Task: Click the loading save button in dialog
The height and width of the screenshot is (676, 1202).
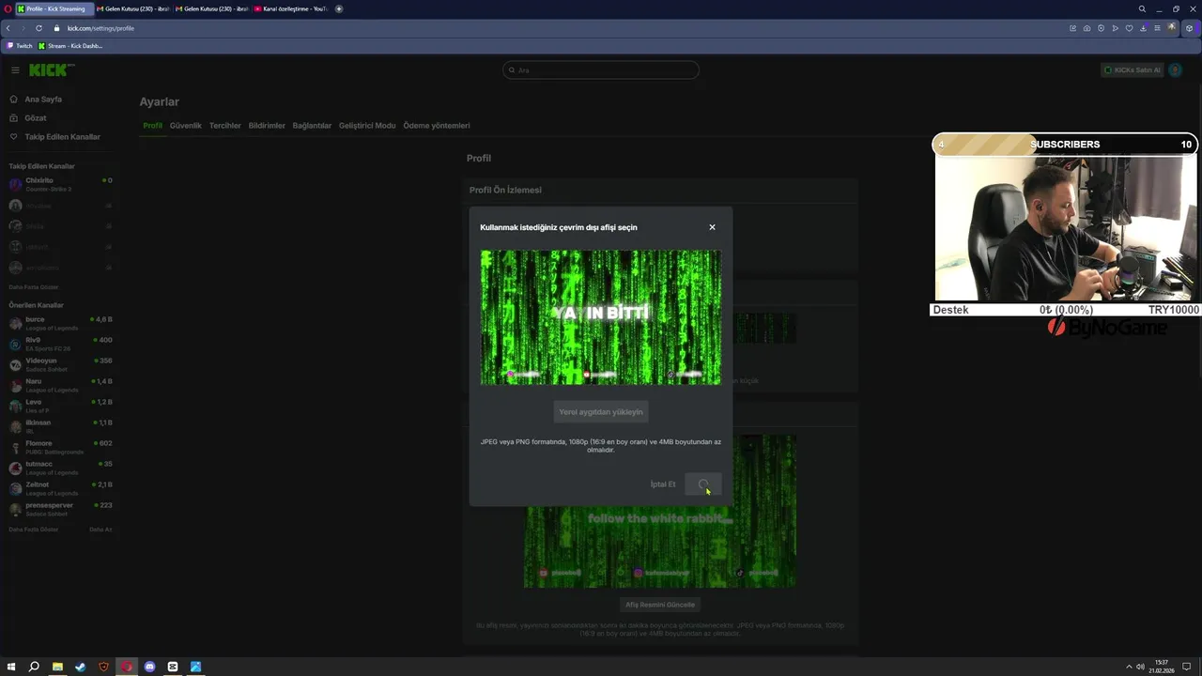Action: pyautogui.click(x=703, y=484)
